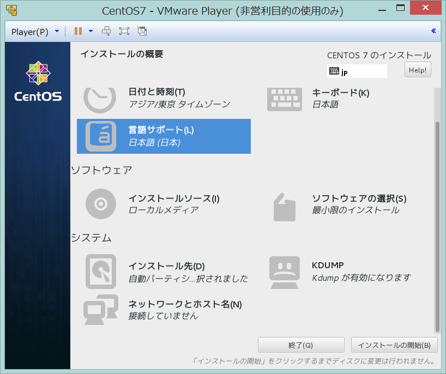Expand the Player(P) dropdown arrow
The width and height of the screenshot is (446, 374).
coord(57,31)
